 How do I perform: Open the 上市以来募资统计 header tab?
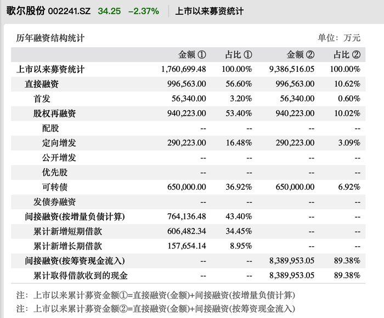pyautogui.click(x=210, y=12)
